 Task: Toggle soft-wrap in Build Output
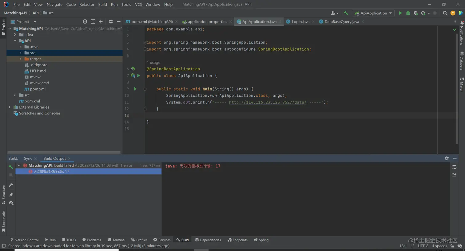pos(455,167)
